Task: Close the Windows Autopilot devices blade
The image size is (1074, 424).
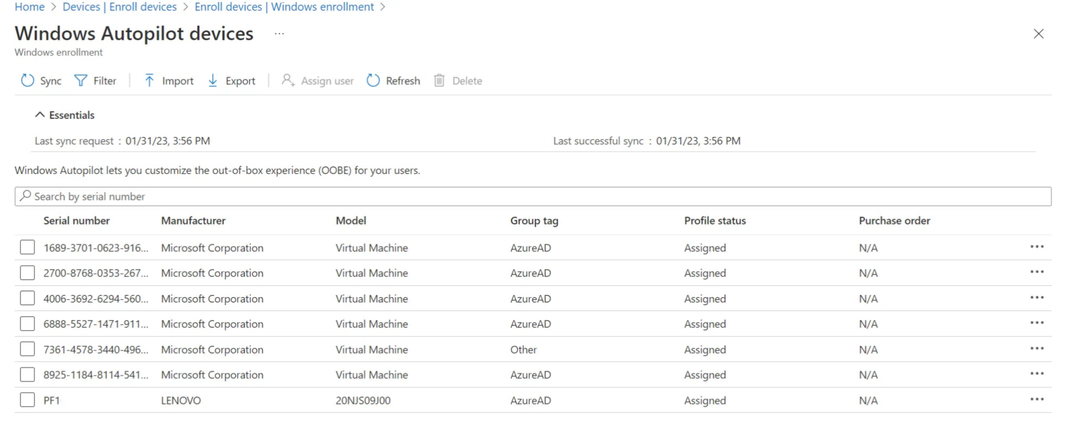Action: click(1039, 34)
